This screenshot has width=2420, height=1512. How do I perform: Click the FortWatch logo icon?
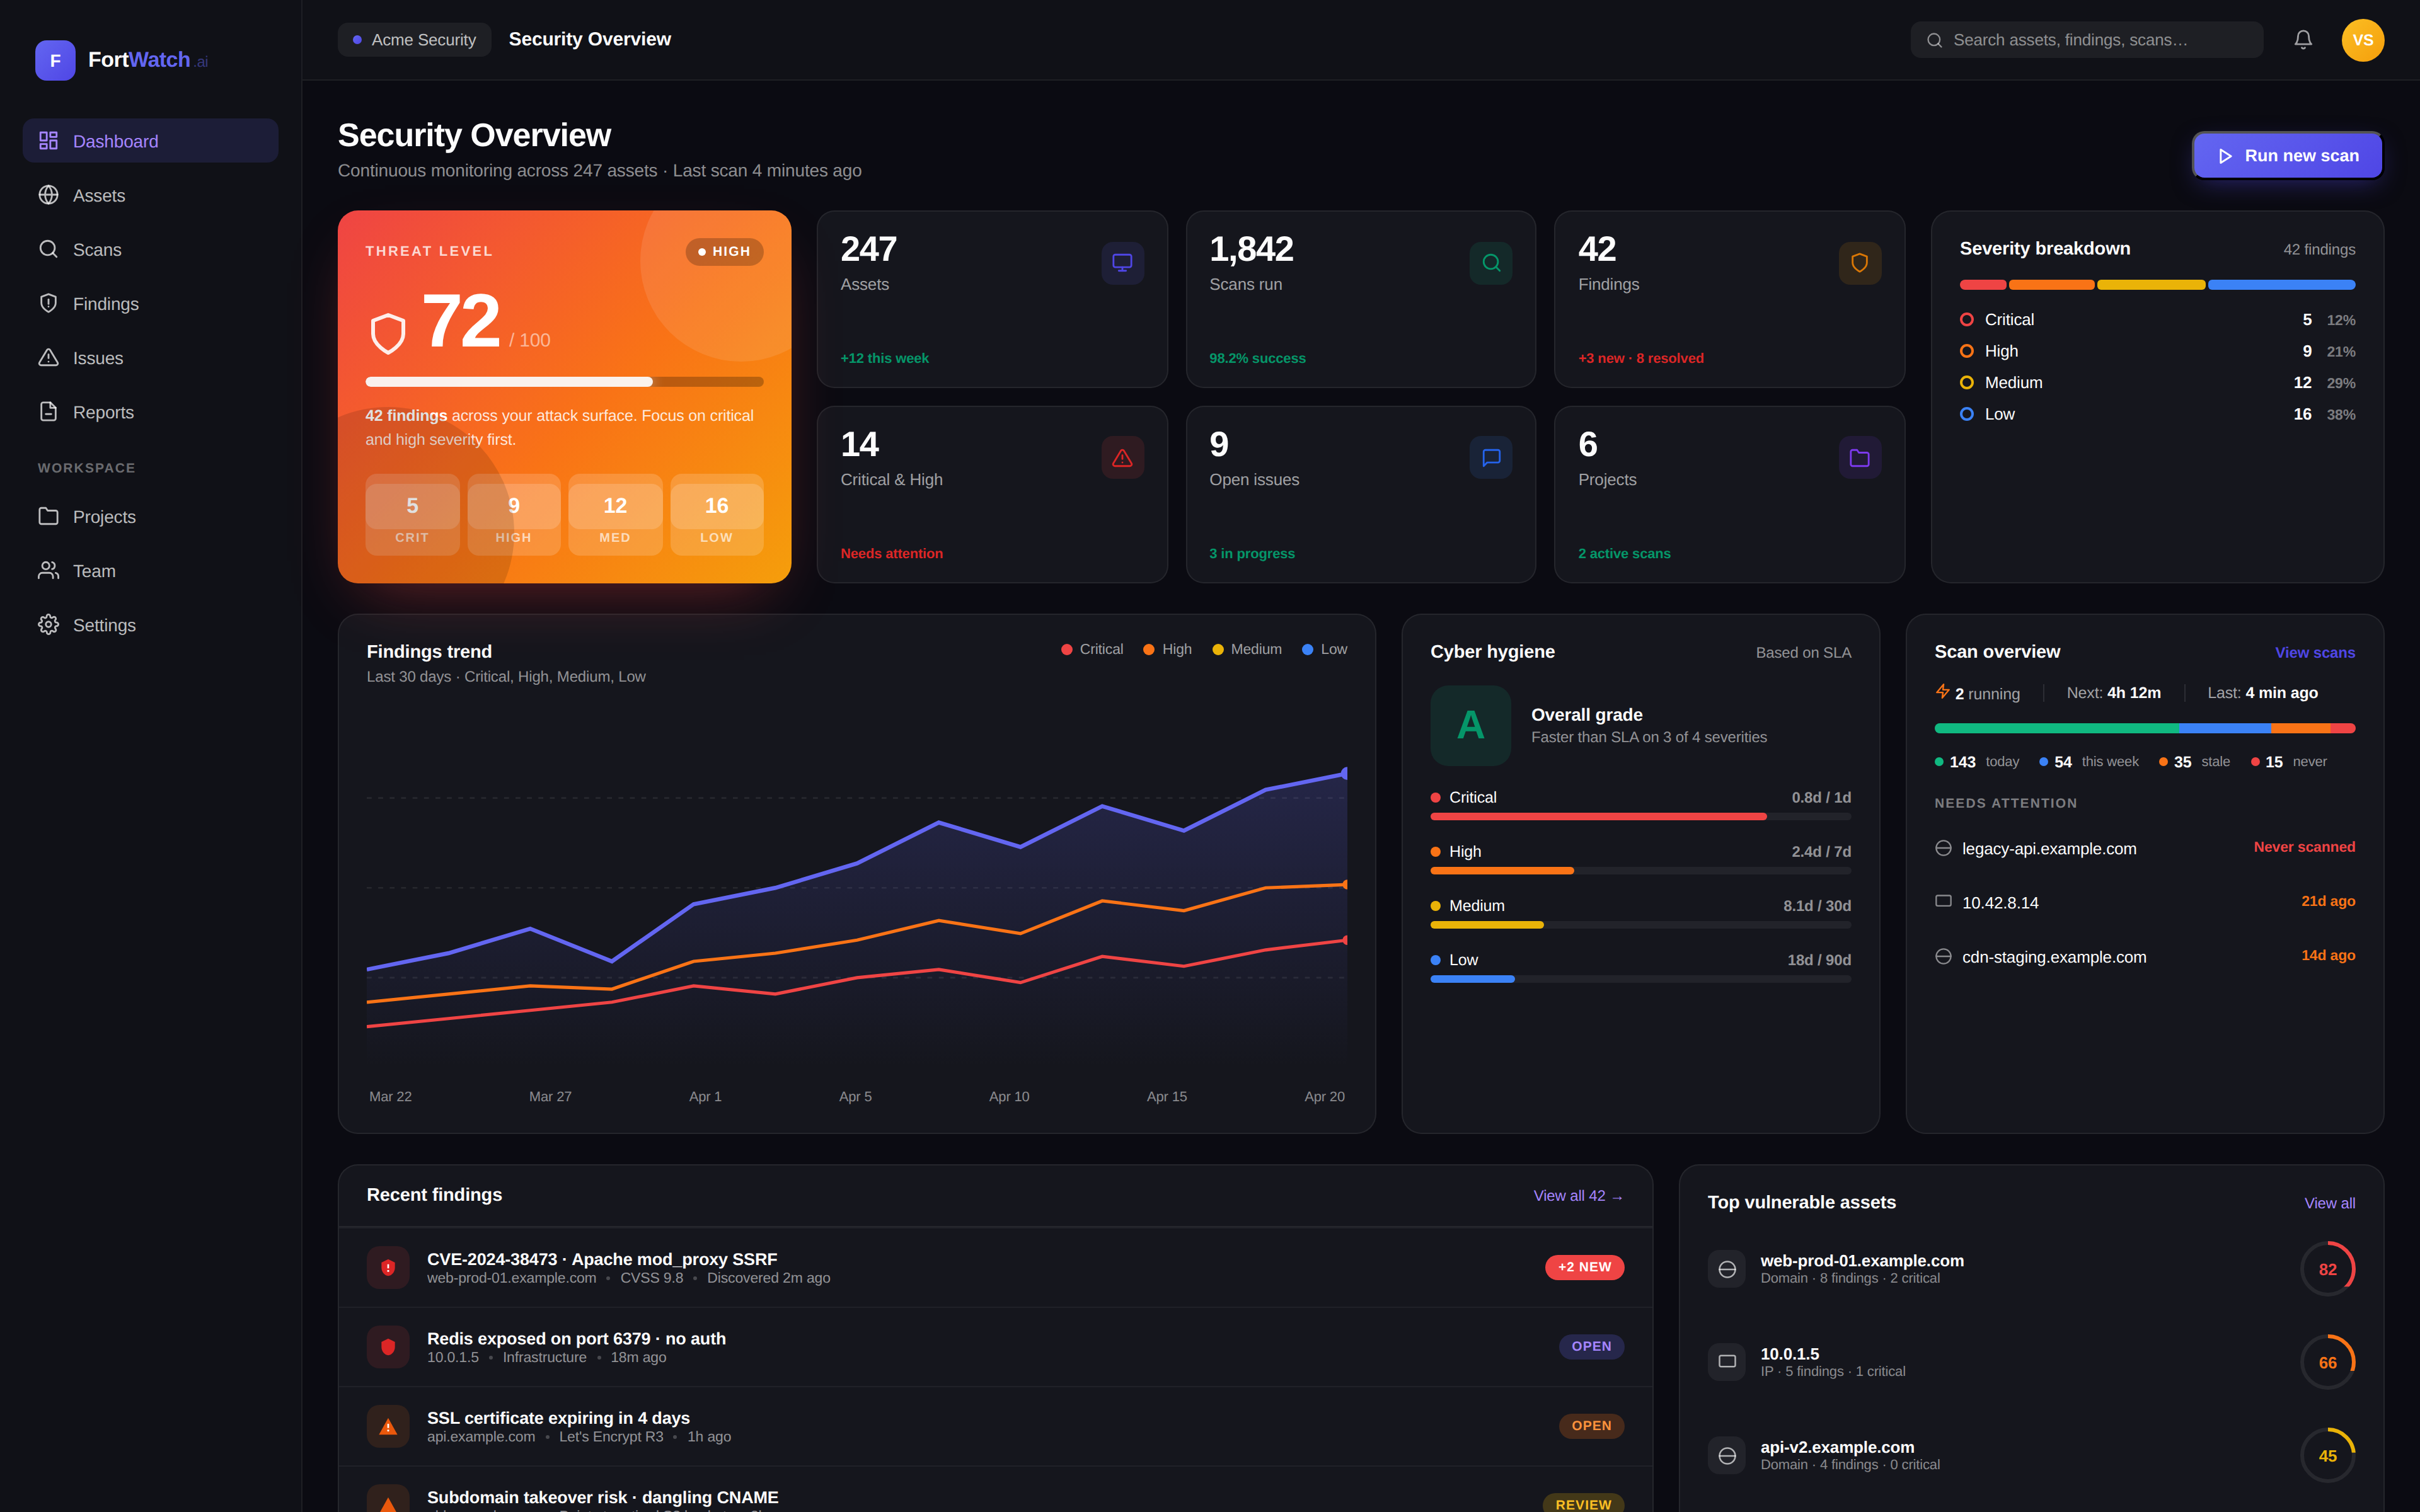pos(55,60)
